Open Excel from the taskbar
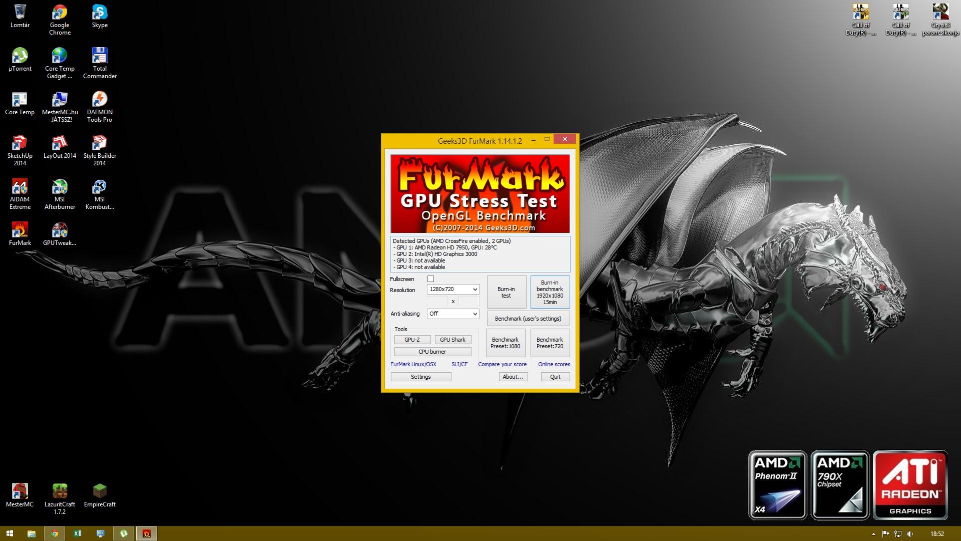961x541 pixels. [78, 533]
